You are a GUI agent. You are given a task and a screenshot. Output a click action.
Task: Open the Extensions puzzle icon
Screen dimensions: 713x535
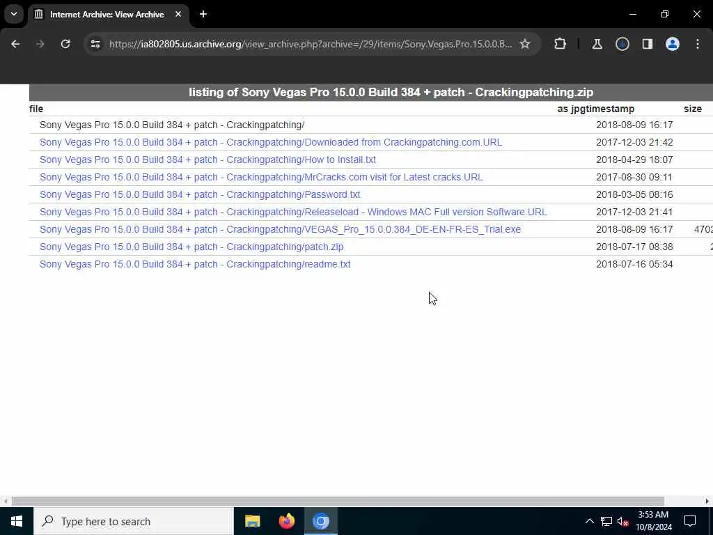click(x=561, y=44)
